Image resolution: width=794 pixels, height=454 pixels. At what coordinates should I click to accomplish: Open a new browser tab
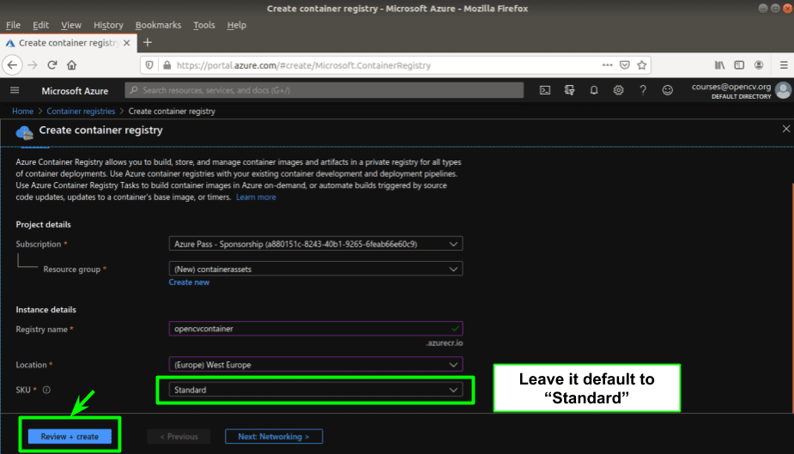click(x=148, y=43)
